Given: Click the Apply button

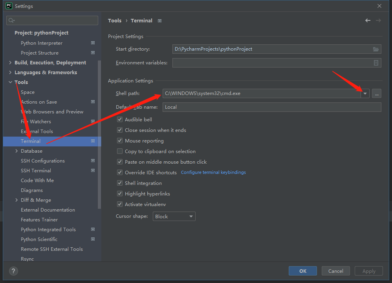Looking at the screenshot, I should tap(369, 271).
